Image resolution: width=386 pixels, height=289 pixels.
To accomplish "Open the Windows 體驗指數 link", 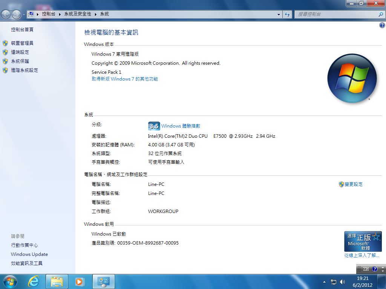I will pyautogui.click(x=181, y=126).
